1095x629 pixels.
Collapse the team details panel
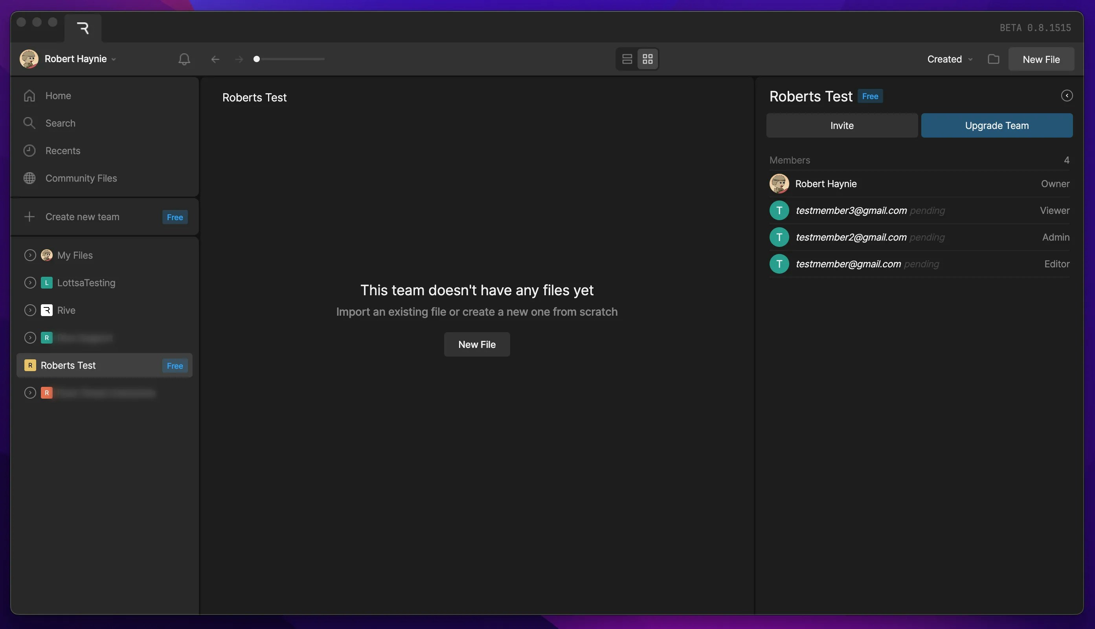(x=1066, y=96)
